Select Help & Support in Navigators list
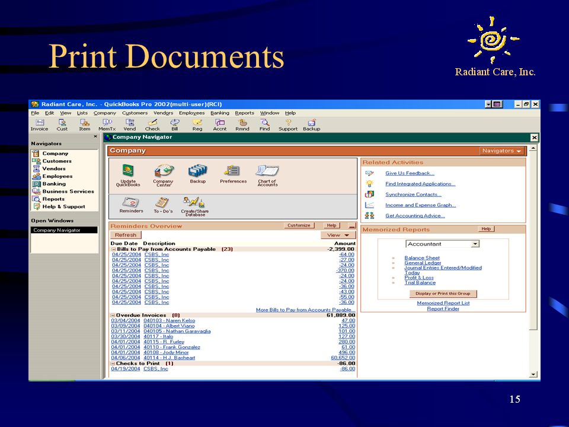Screen dimensions: 569x427 [63, 206]
